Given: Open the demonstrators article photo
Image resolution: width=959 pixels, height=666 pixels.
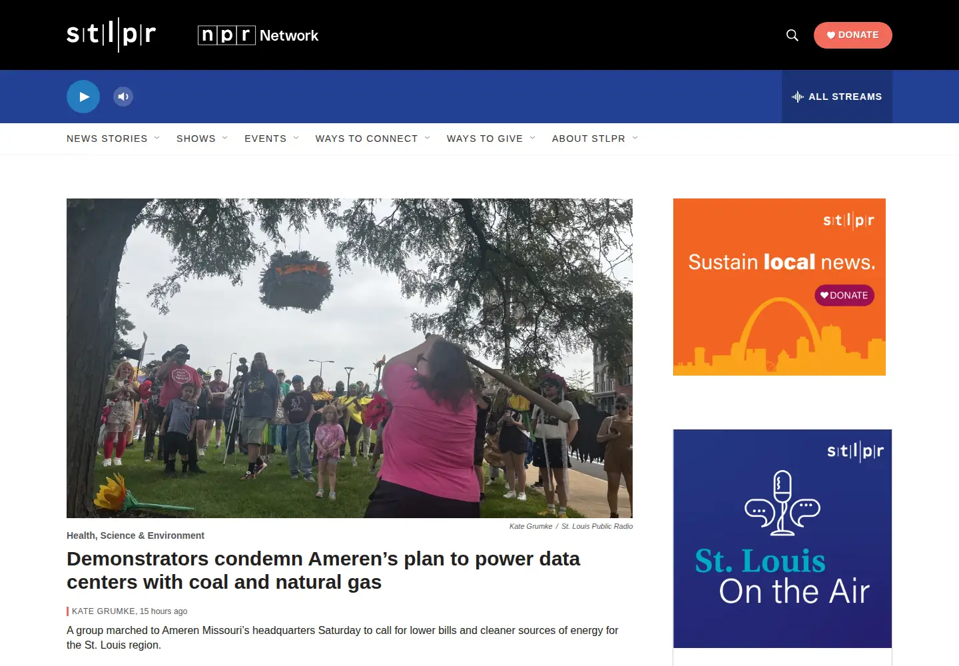Looking at the screenshot, I should click(350, 358).
